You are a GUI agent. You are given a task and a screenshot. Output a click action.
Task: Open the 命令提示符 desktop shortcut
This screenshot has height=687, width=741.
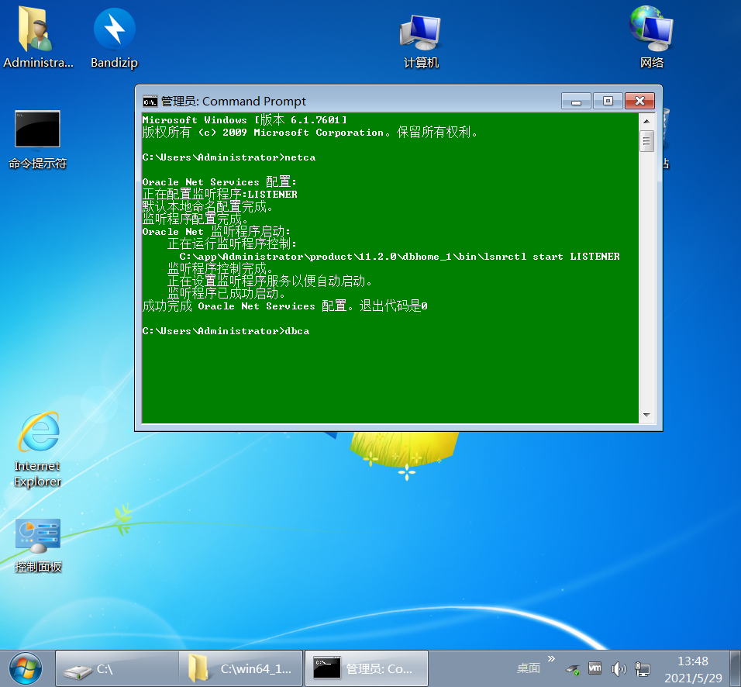click(37, 128)
